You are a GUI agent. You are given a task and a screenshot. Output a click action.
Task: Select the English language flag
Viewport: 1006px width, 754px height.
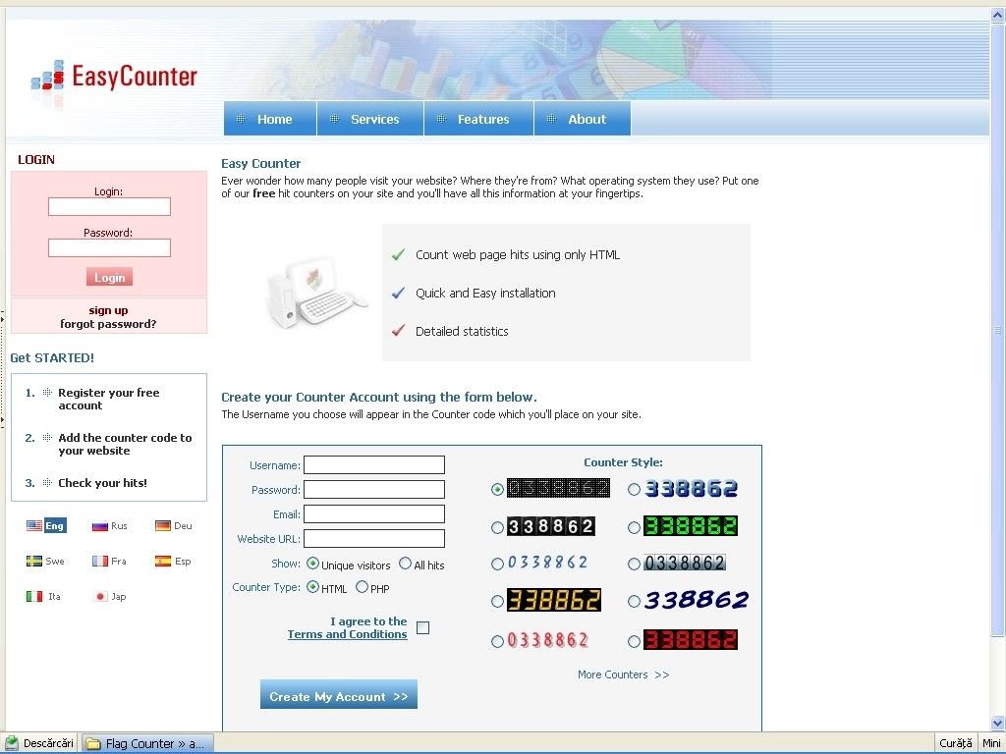pos(45,525)
